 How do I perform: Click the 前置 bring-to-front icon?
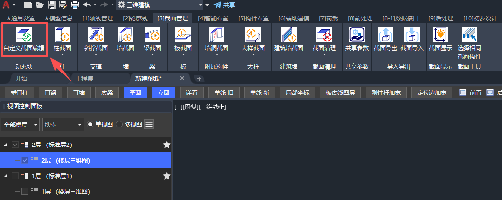pyautogui.click(x=462, y=92)
